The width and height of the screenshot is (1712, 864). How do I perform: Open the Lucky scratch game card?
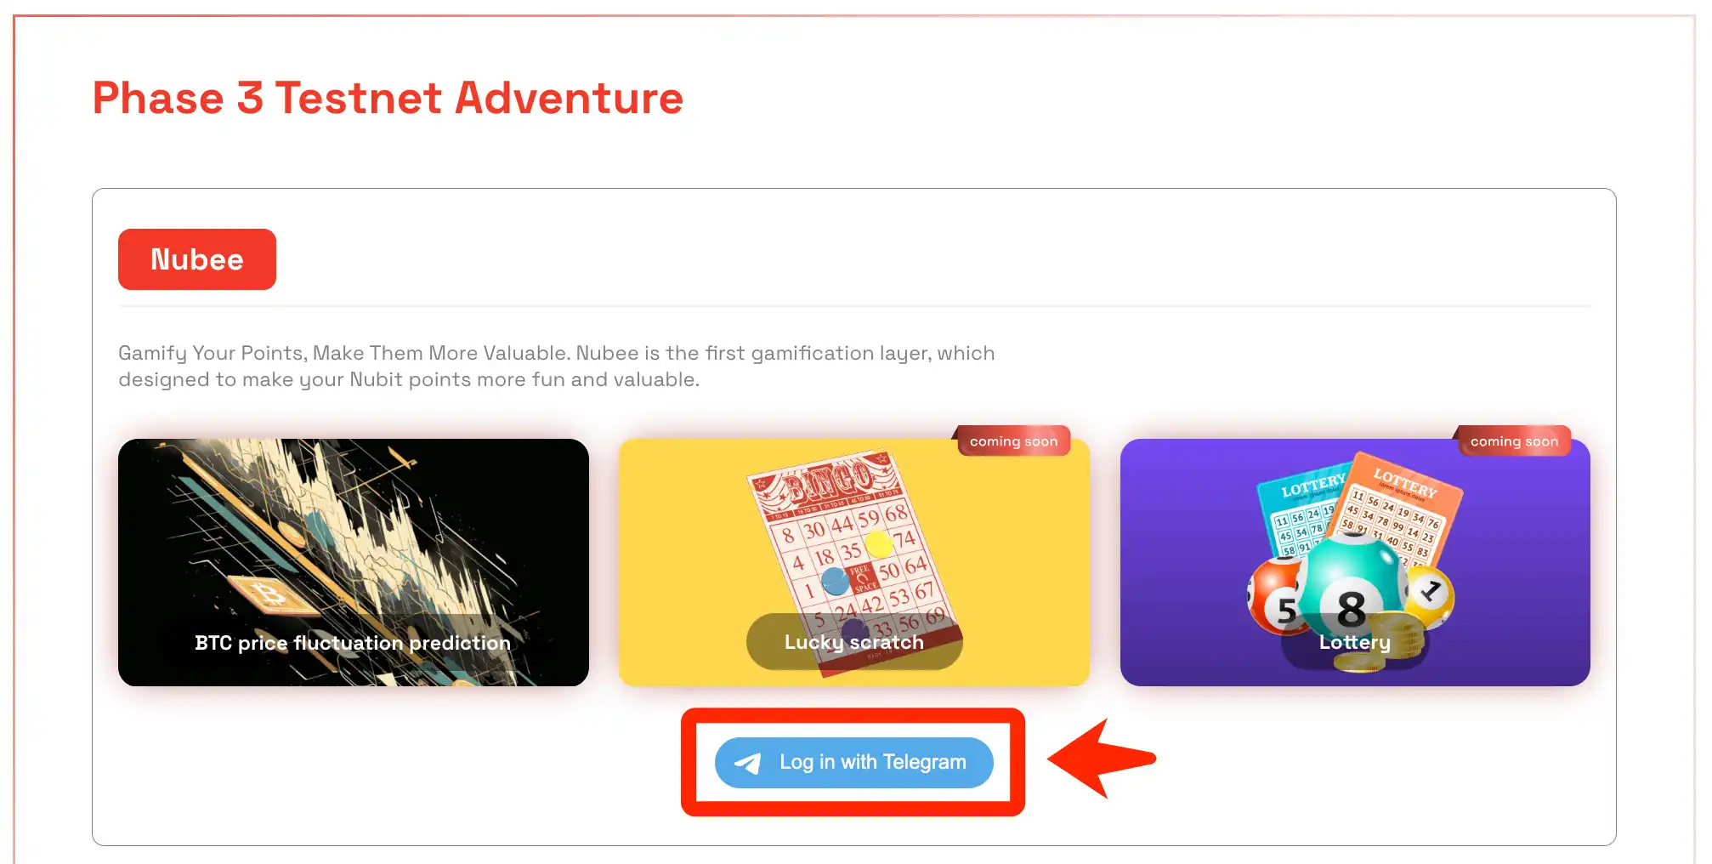click(x=854, y=562)
